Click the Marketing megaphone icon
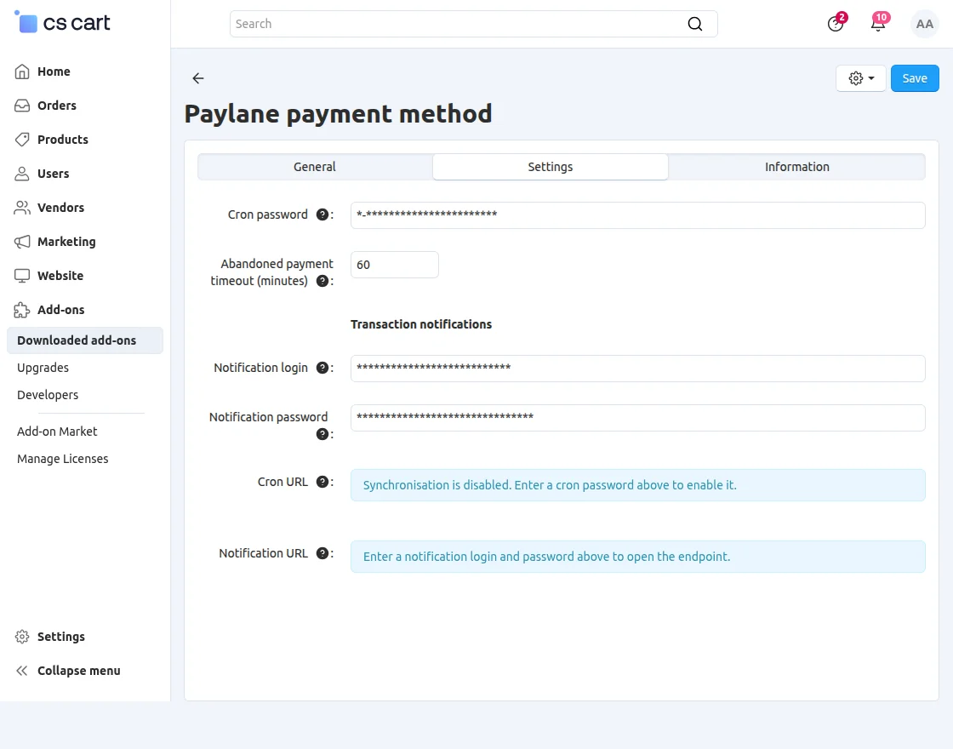The width and height of the screenshot is (953, 749). pyautogui.click(x=22, y=242)
